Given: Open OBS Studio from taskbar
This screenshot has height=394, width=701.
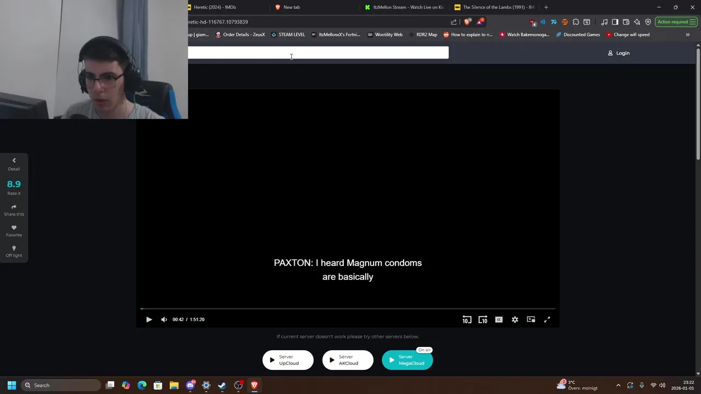Looking at the screenshot, I should [238, 385].
